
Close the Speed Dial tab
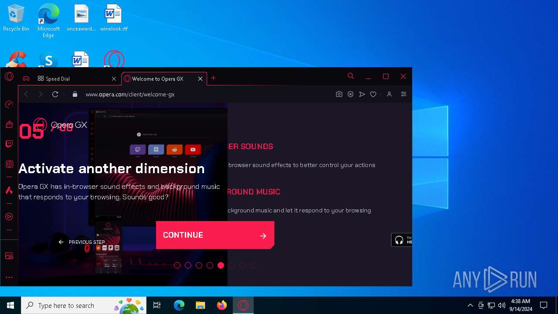point(114,78)
